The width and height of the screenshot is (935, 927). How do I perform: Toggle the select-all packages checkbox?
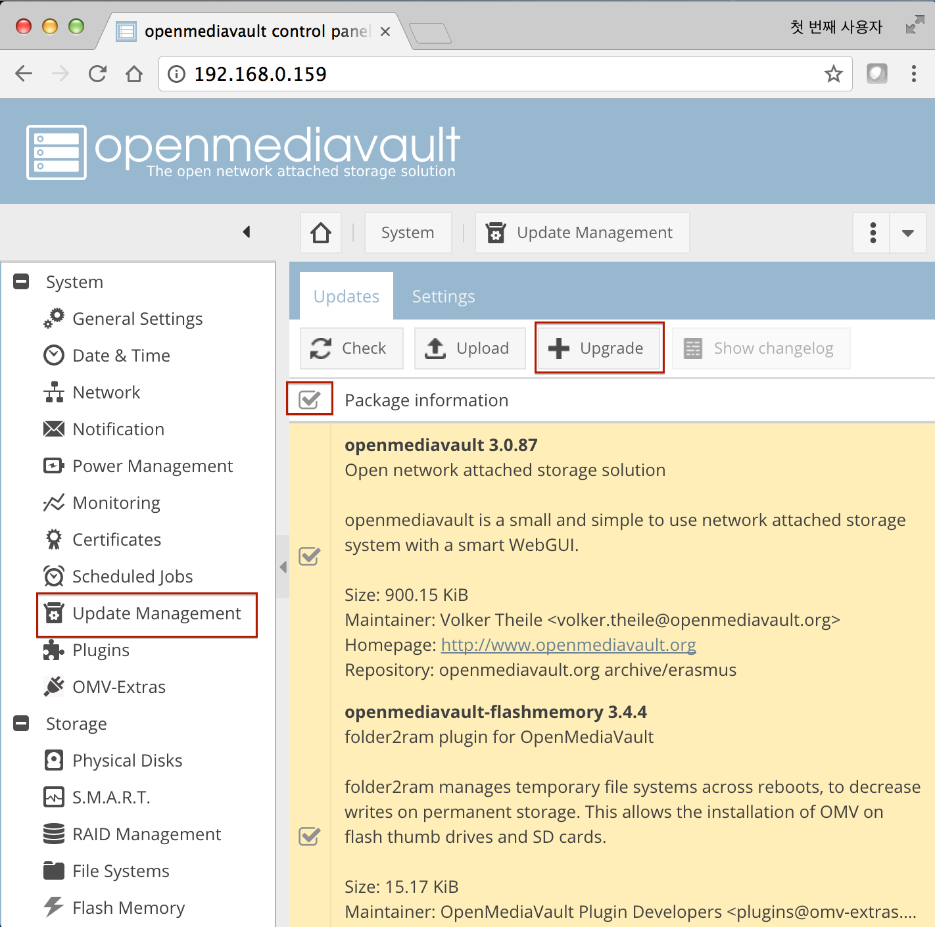pos(309,399)
